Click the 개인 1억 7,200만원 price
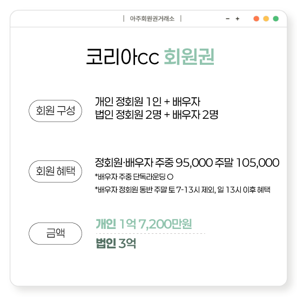297x297 pixels. click(x=144, y=224)
